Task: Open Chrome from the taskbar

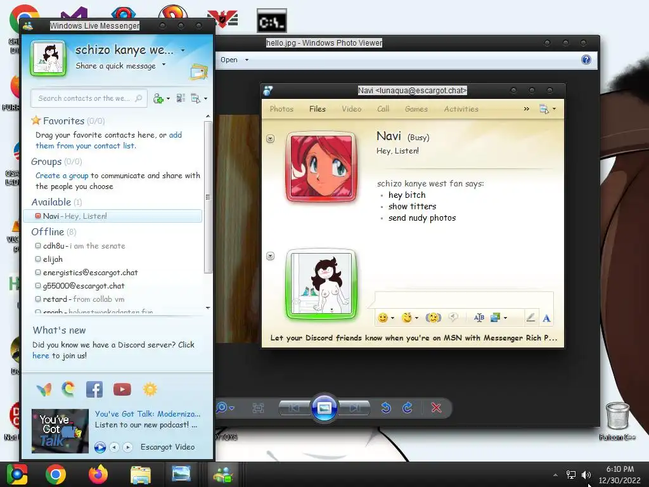Action: coord(56,474)
